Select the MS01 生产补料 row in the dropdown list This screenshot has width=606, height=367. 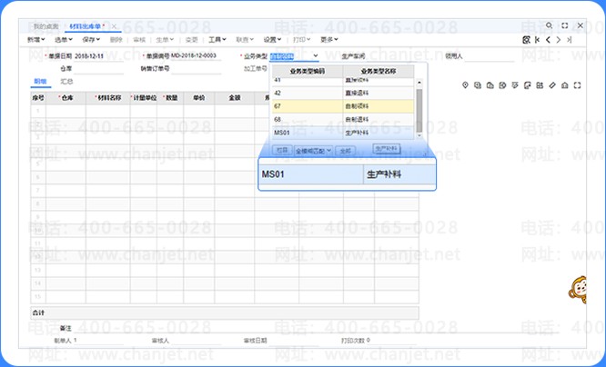(x=343, y=133)
